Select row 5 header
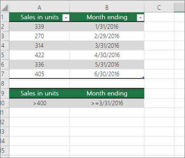This screenshot has height=158, width=185. coord(5,55)
